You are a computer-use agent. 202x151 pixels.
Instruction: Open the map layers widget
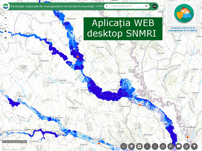click(x=131, y=146)
